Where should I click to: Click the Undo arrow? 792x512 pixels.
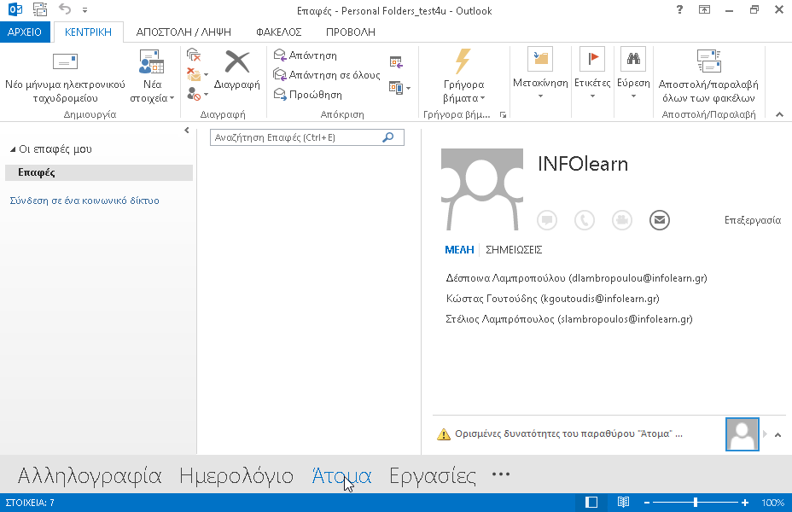[x=65, y=9]
